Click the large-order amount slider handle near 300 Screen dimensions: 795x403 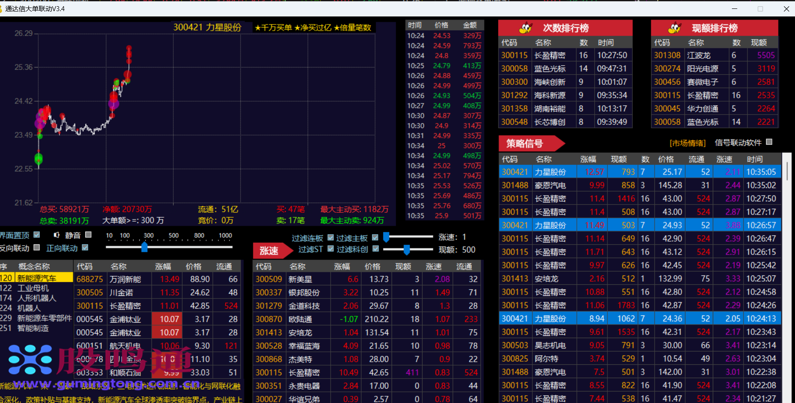[x=144, y=247]
